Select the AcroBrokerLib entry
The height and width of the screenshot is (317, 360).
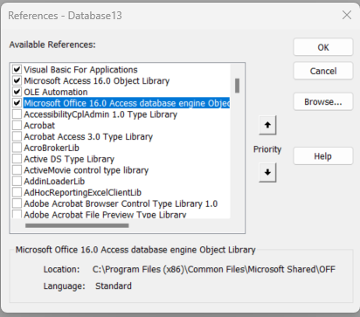52,148
